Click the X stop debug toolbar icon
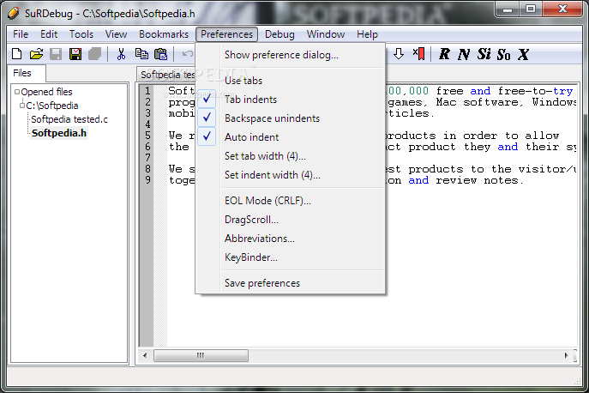 click(x=523, y=54)
